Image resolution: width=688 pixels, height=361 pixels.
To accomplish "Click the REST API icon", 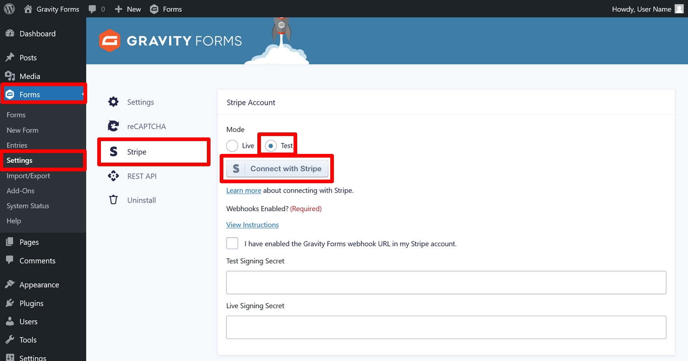I will click(x=113, y=176).
